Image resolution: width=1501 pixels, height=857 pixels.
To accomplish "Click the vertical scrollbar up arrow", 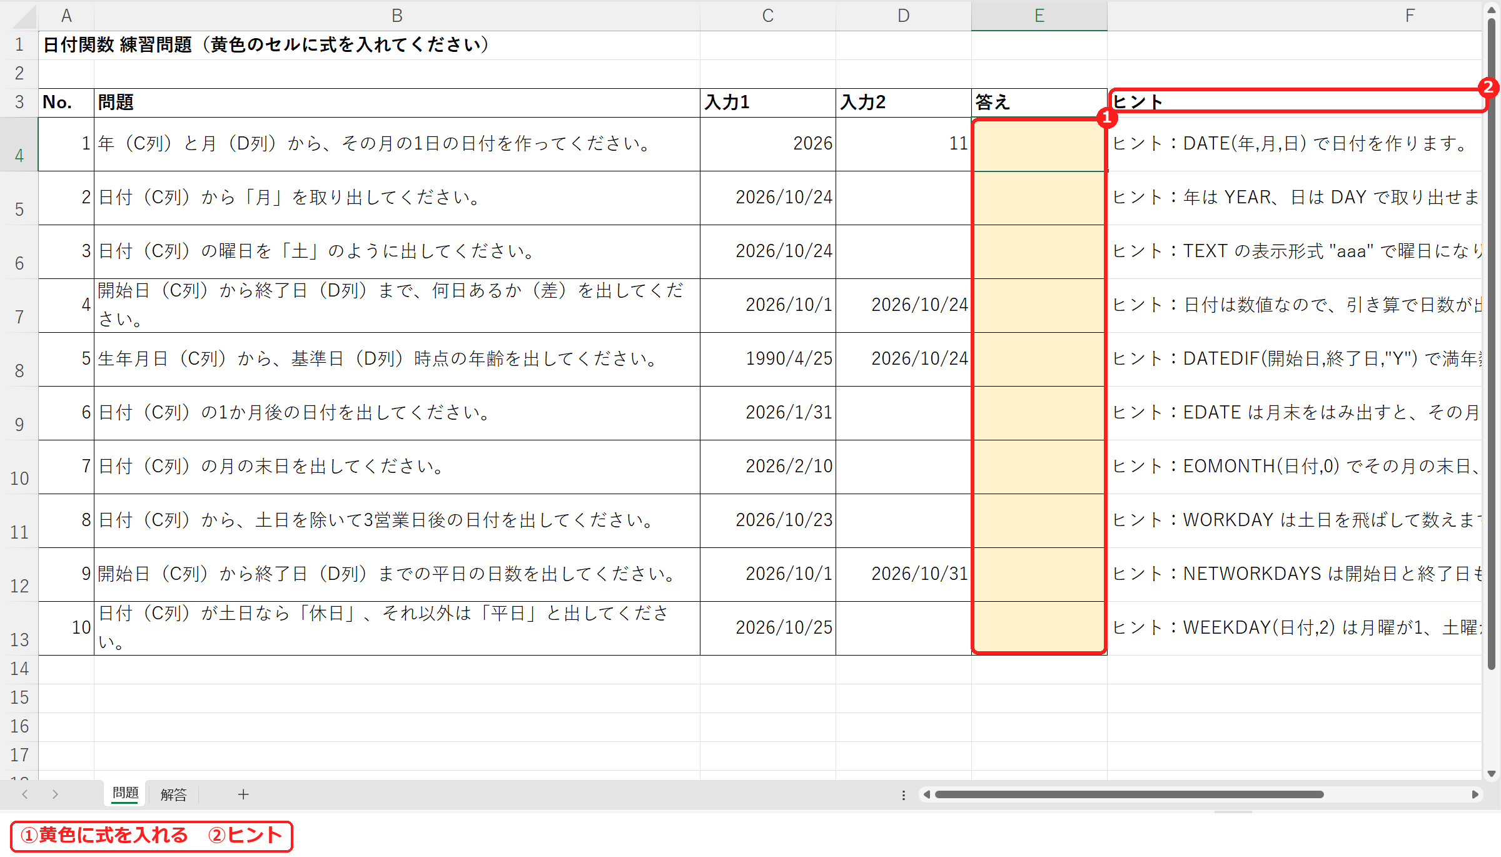I will [1492, 9].
